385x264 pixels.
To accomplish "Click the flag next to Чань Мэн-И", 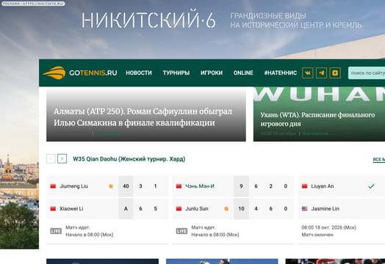I will point(179,186).
